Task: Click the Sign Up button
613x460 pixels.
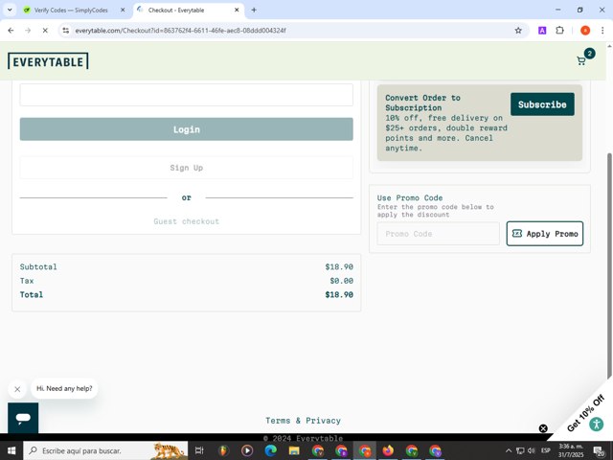Action: [187, 168]
